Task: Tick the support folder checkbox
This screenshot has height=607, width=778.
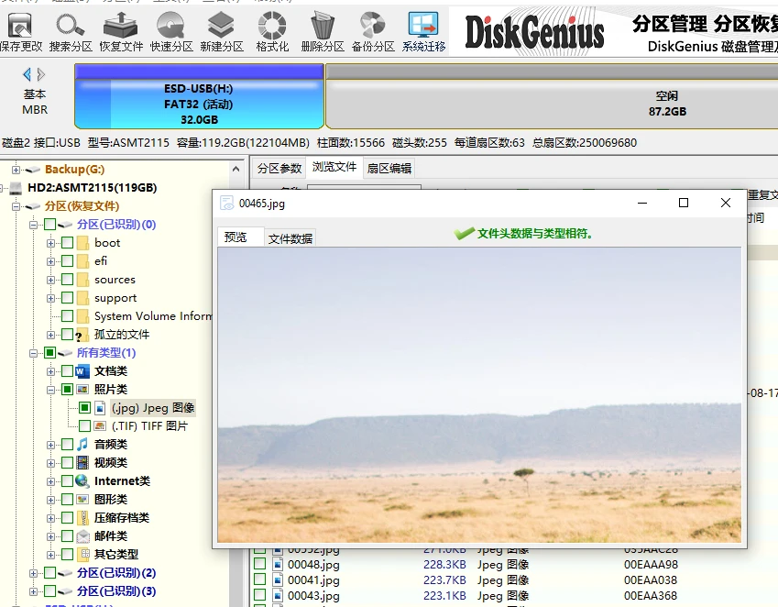Action: coord(67,298)
